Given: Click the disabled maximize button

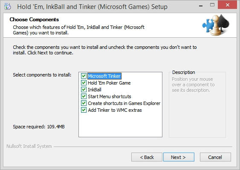Looking at the screenshot, I should pyautogui.click(x=212, y=5).
